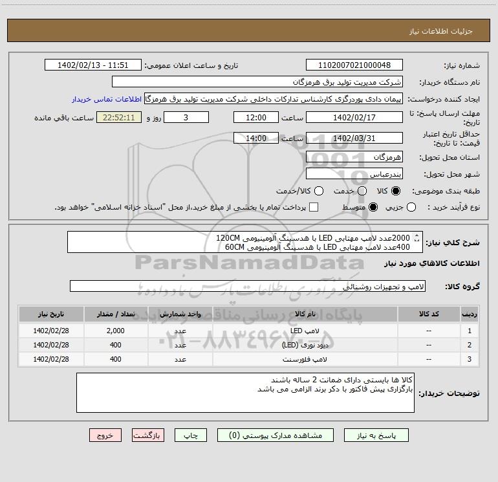498x482 pixels.
Task: Click the request creator field
Action: coord(274,99)
